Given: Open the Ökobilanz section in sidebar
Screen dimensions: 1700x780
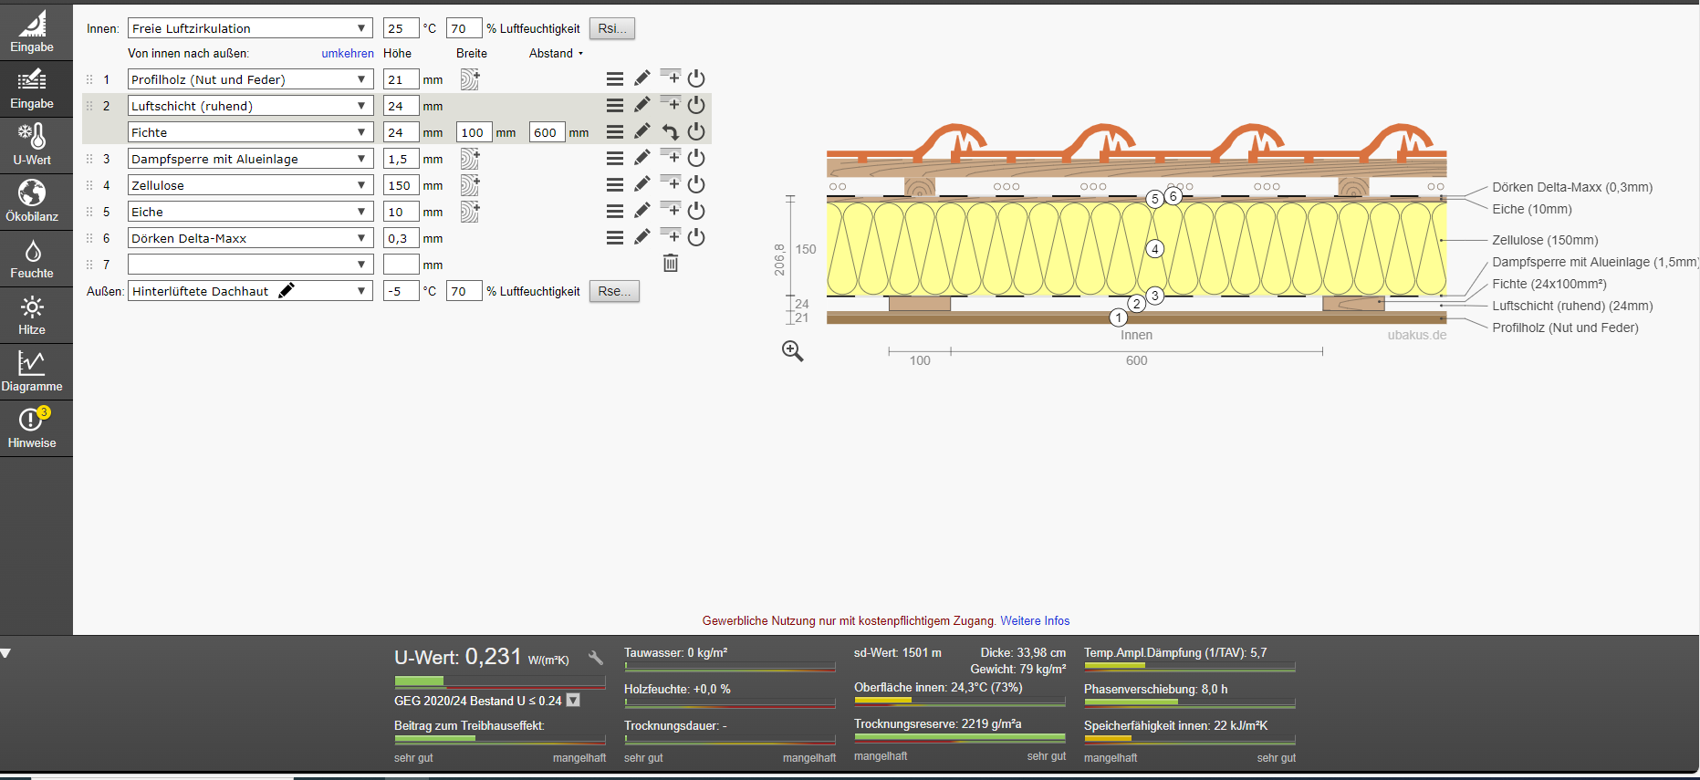Looking at the screenshot, I should [32, 202].
